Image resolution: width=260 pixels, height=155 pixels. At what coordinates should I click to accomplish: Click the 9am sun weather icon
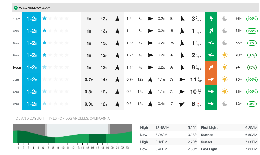coord(225,55)
